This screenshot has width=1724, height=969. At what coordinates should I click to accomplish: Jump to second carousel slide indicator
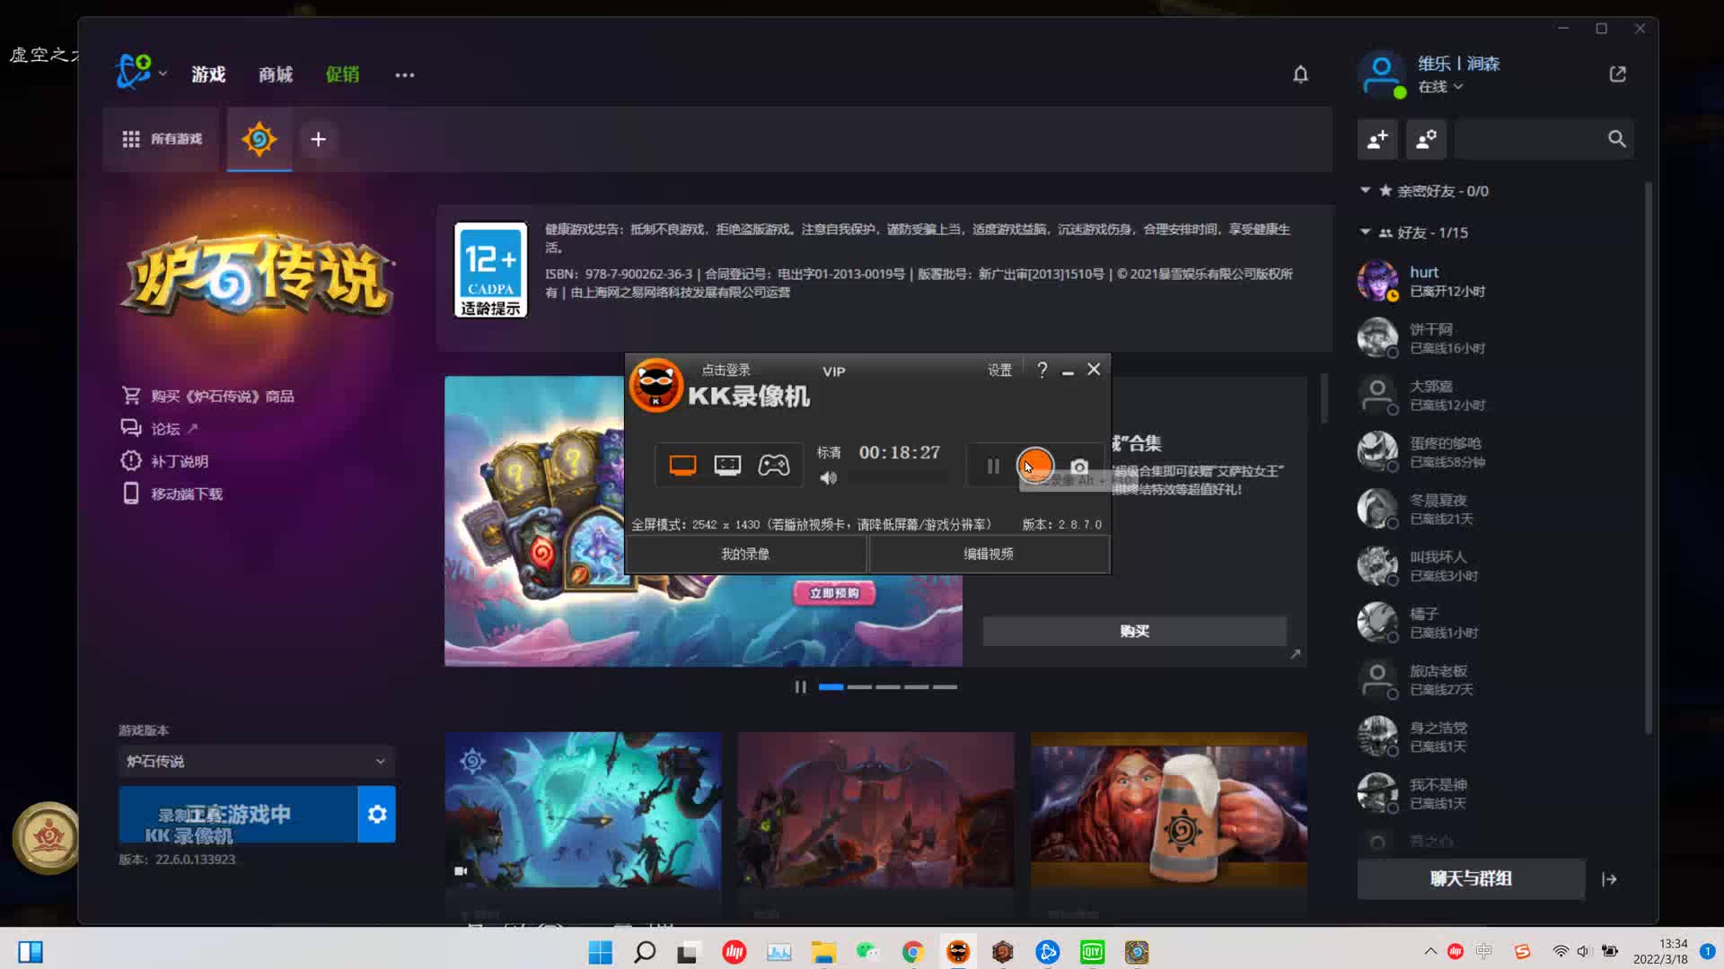coord(859,687)
